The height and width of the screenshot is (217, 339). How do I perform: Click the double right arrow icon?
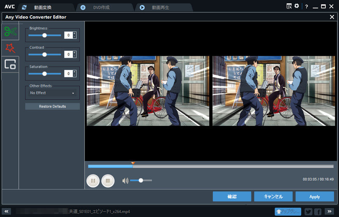(x=329, y=211)
